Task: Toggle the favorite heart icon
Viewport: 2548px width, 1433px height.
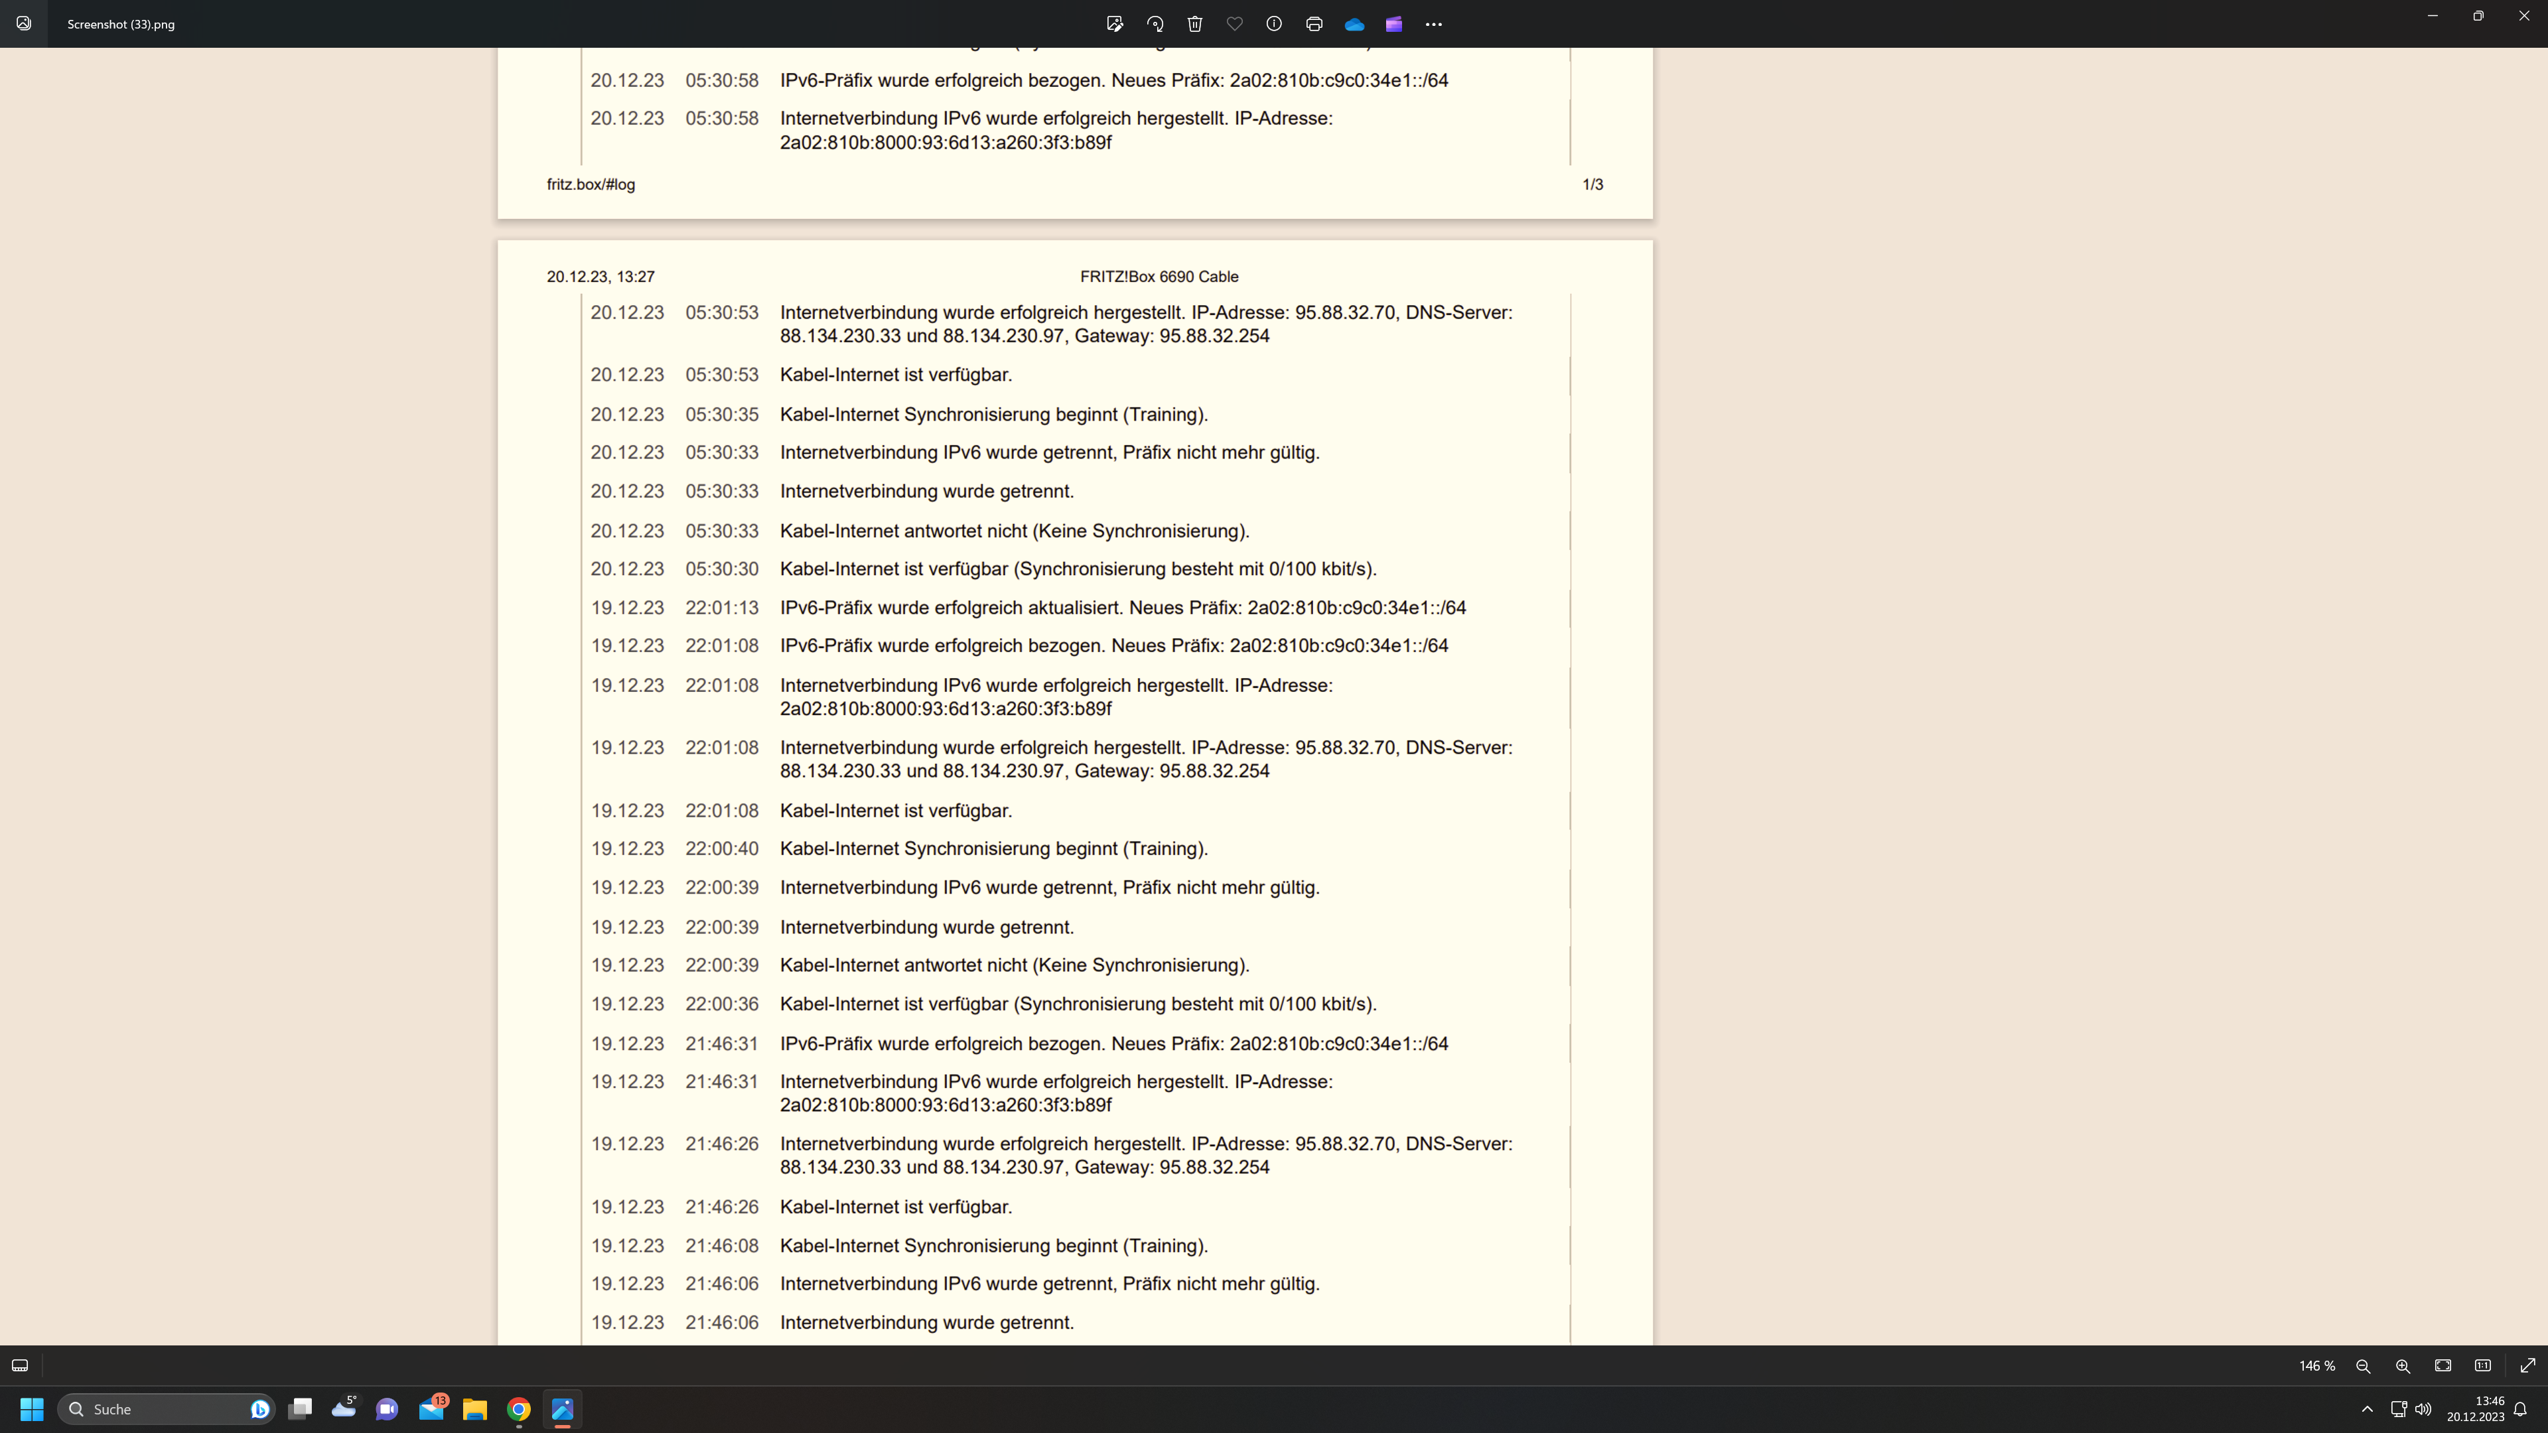Action: point(1234,24)
